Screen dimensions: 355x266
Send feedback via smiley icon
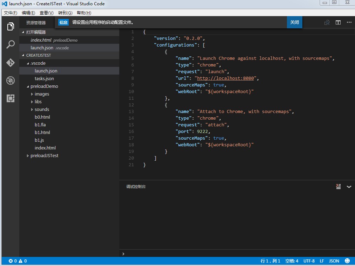pyautogui.click(x=347, y=261)
